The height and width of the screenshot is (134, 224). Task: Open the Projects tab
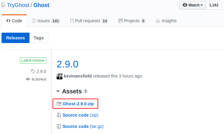[132, 21]
